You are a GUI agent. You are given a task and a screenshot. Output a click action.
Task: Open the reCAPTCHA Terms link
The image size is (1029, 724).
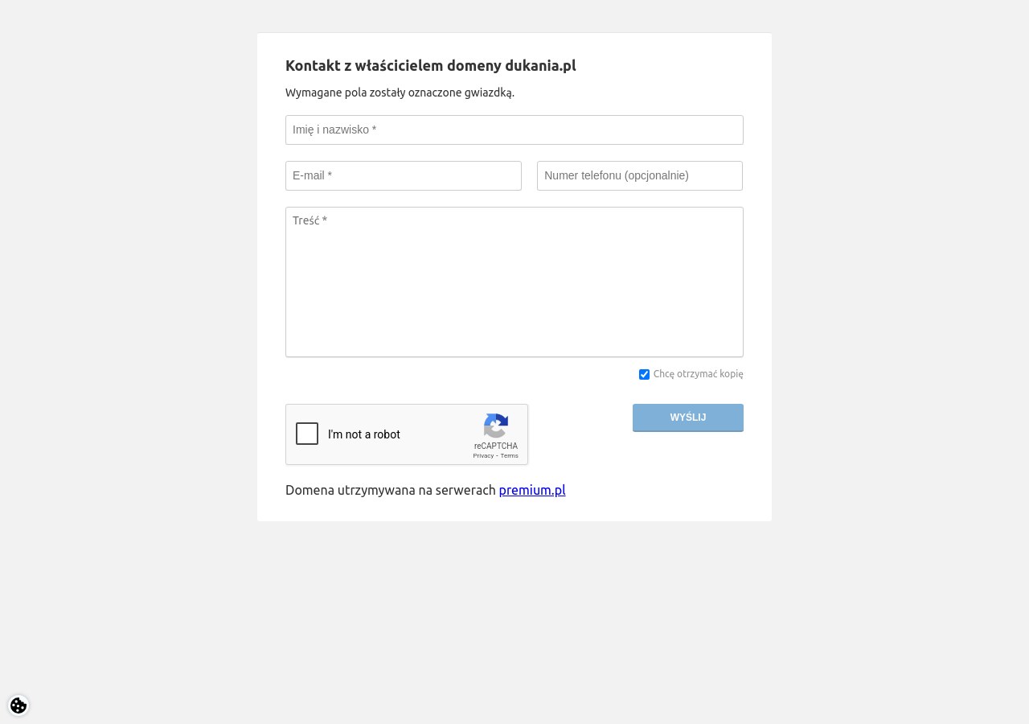(x=510, y=456)
